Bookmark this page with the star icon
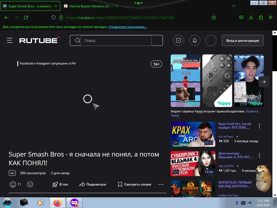 click(x=214, y=17)
